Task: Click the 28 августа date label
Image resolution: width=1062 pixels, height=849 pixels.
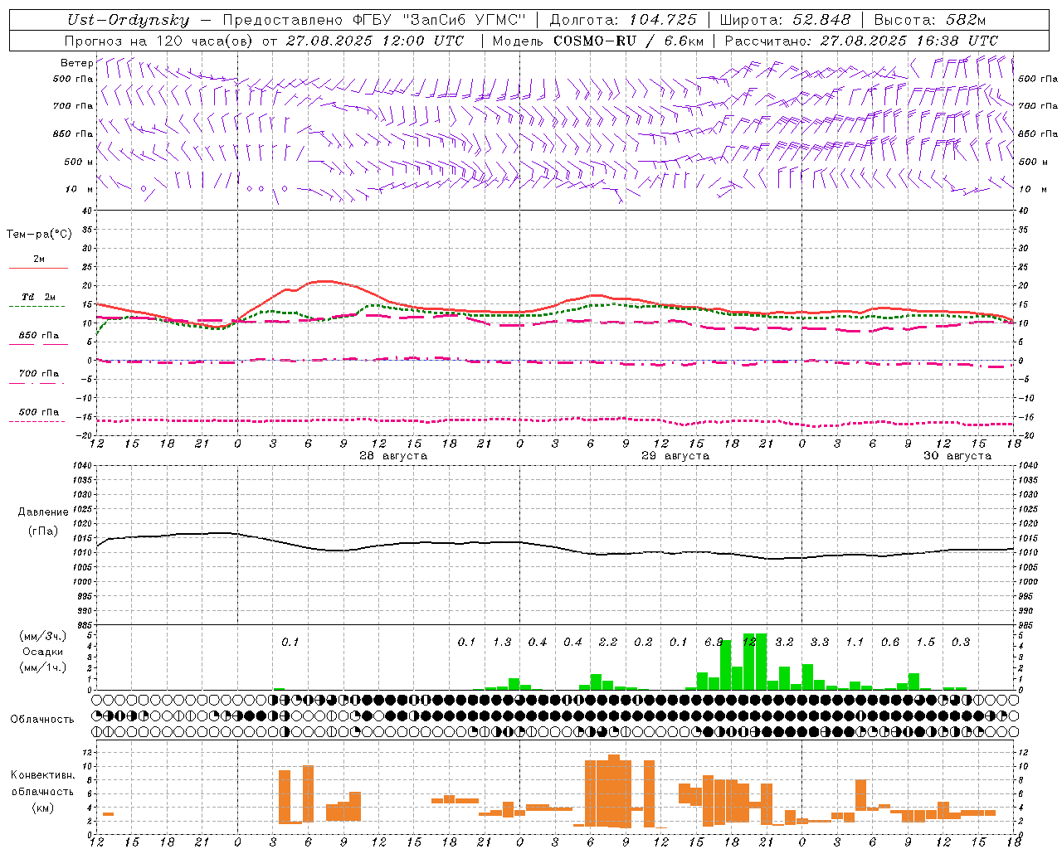Action: click(392, 456)
